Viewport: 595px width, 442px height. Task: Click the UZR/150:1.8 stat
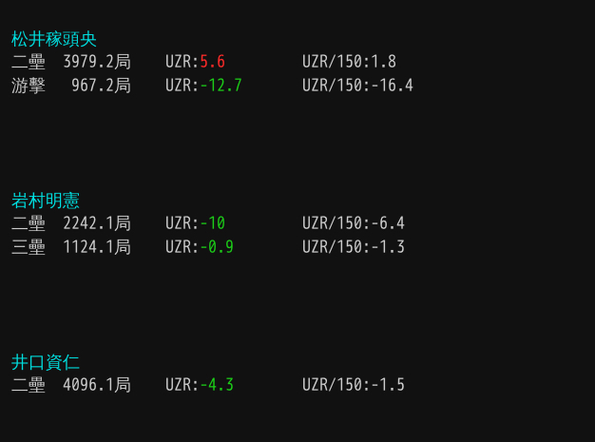pyautogui.click(x=349, y=62)
